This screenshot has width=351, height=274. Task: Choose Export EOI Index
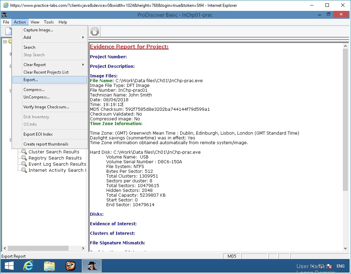(50, 134)
